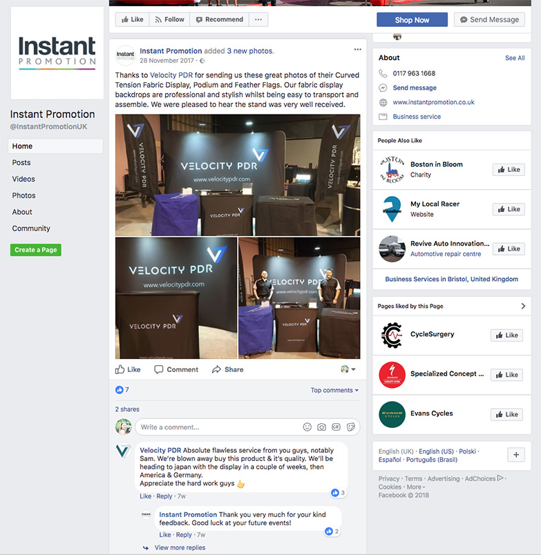Open the emoji picker in comment box

[x=307, y=427]
